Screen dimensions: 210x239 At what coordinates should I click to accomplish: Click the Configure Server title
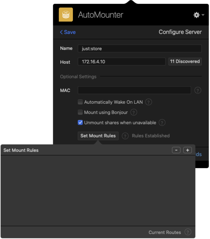pyautogui.click(x=180, y=32)
